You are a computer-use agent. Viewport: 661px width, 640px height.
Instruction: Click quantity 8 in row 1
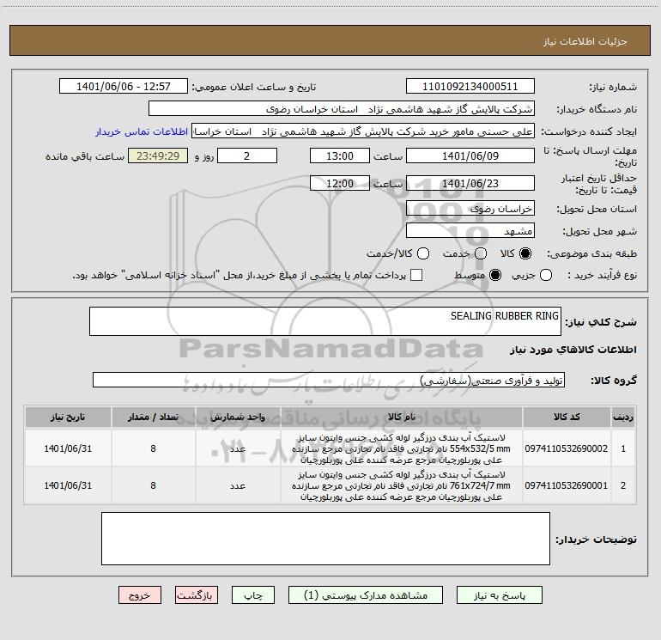153,448
